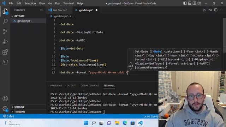Open Microsoft Edge on taskbar

click(x=125, y=123)
